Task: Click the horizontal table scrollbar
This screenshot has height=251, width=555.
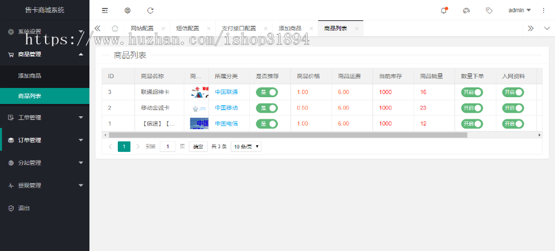Action: point(288,135)
